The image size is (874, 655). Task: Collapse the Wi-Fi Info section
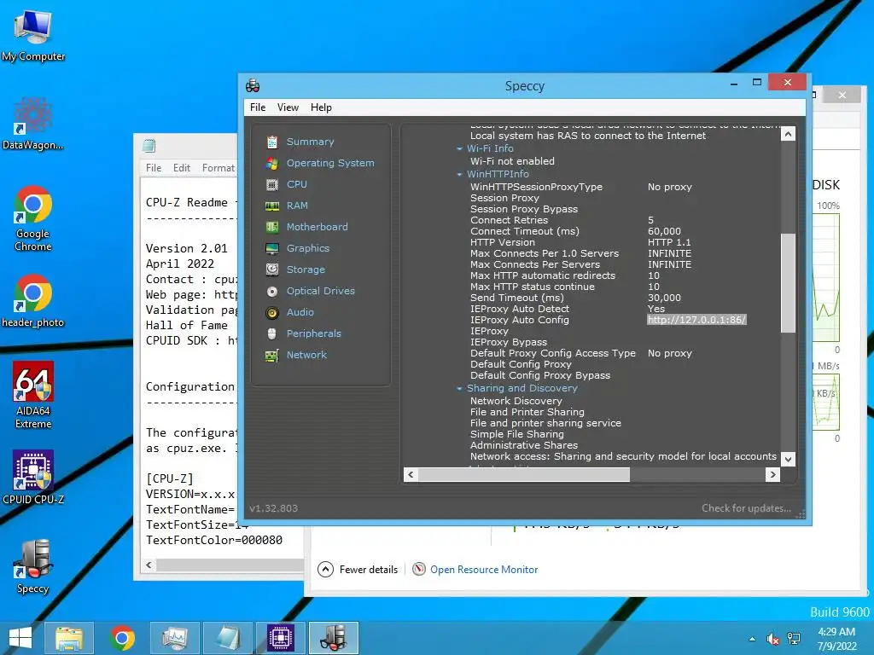(460, 148)
